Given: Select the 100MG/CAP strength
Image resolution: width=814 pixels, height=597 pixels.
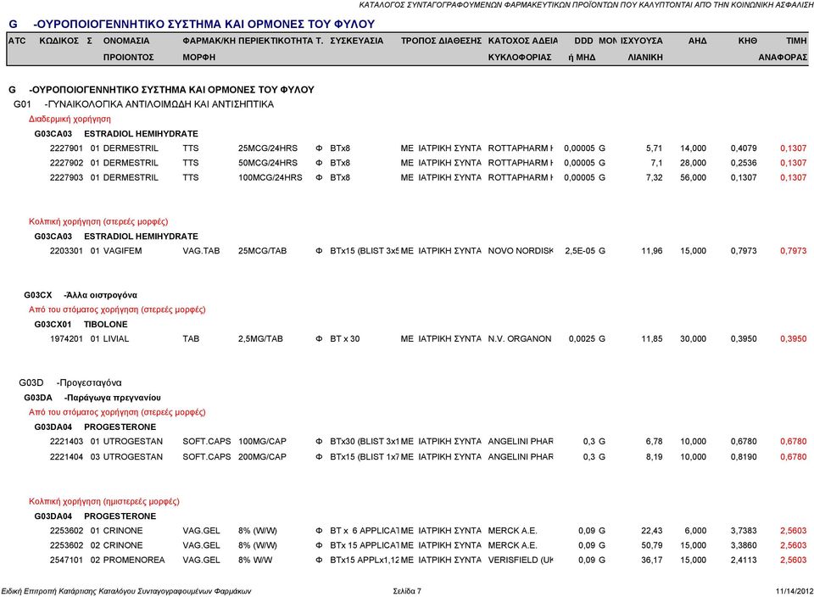Looking at the screenshot, I should point(262,442).
